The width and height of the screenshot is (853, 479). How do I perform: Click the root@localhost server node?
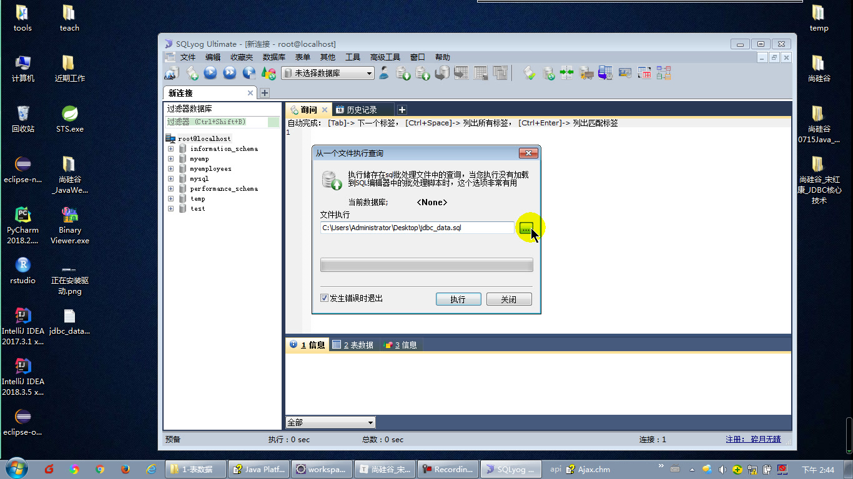click(x=204, y=138)
